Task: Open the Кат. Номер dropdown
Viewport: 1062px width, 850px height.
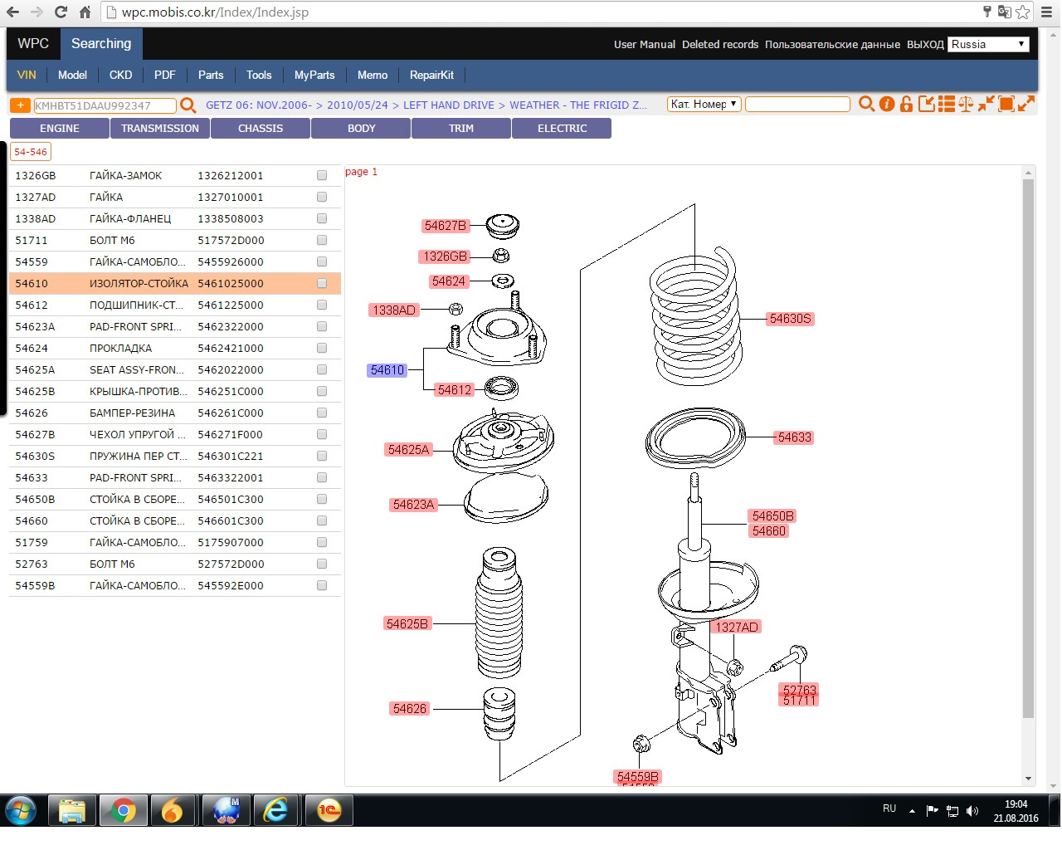Action: coord(704,104)
